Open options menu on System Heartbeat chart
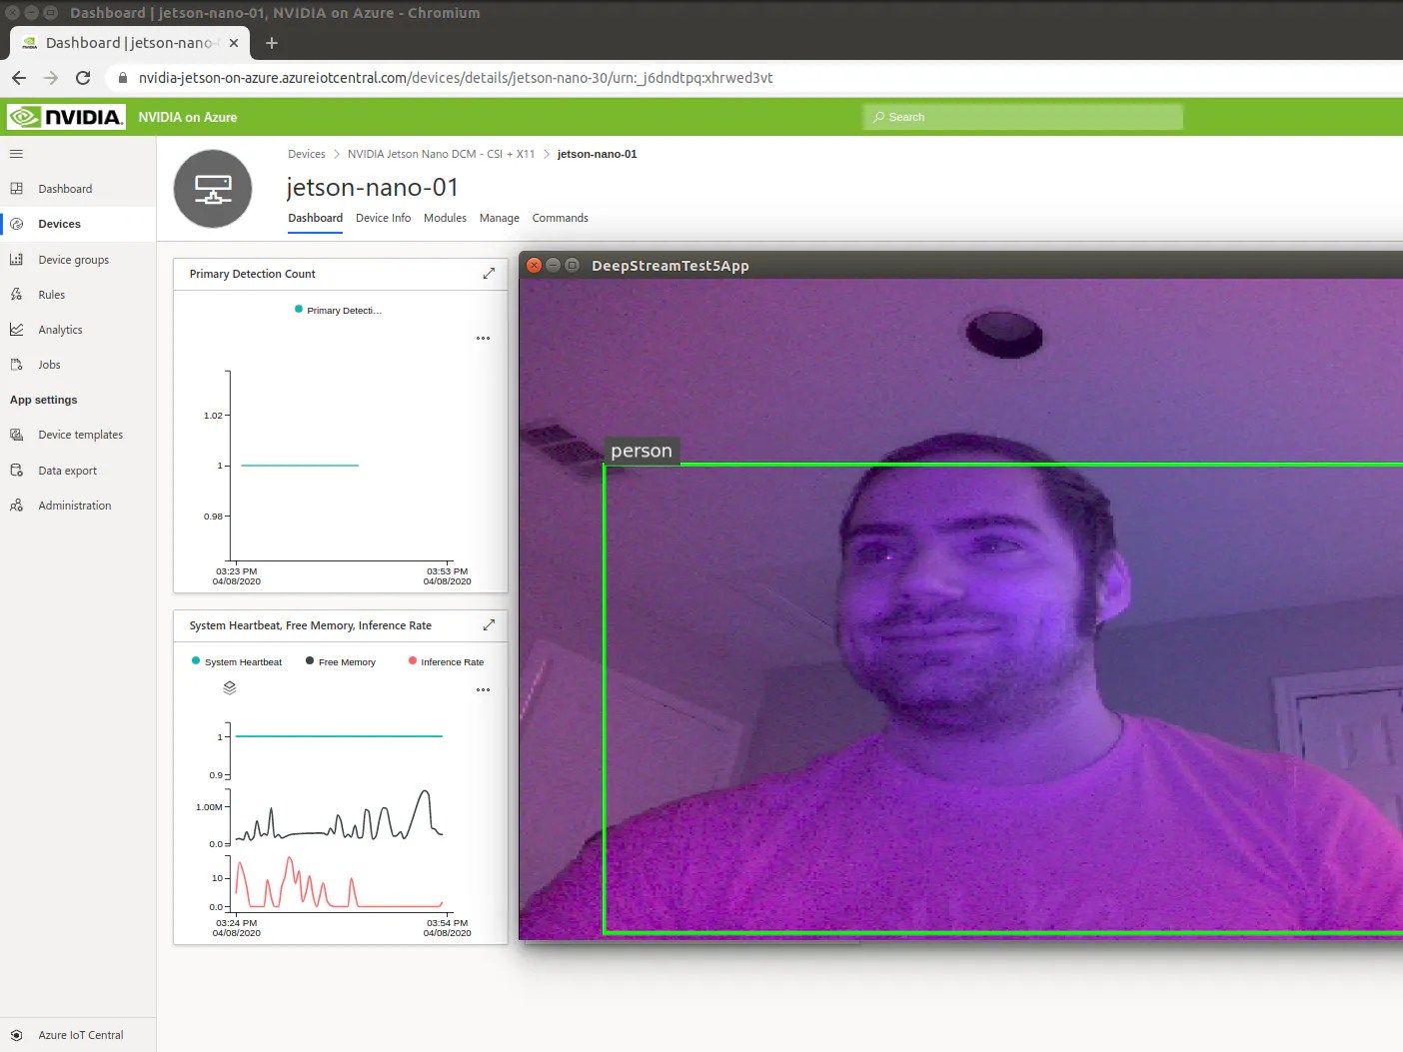 tap(483, 689)
